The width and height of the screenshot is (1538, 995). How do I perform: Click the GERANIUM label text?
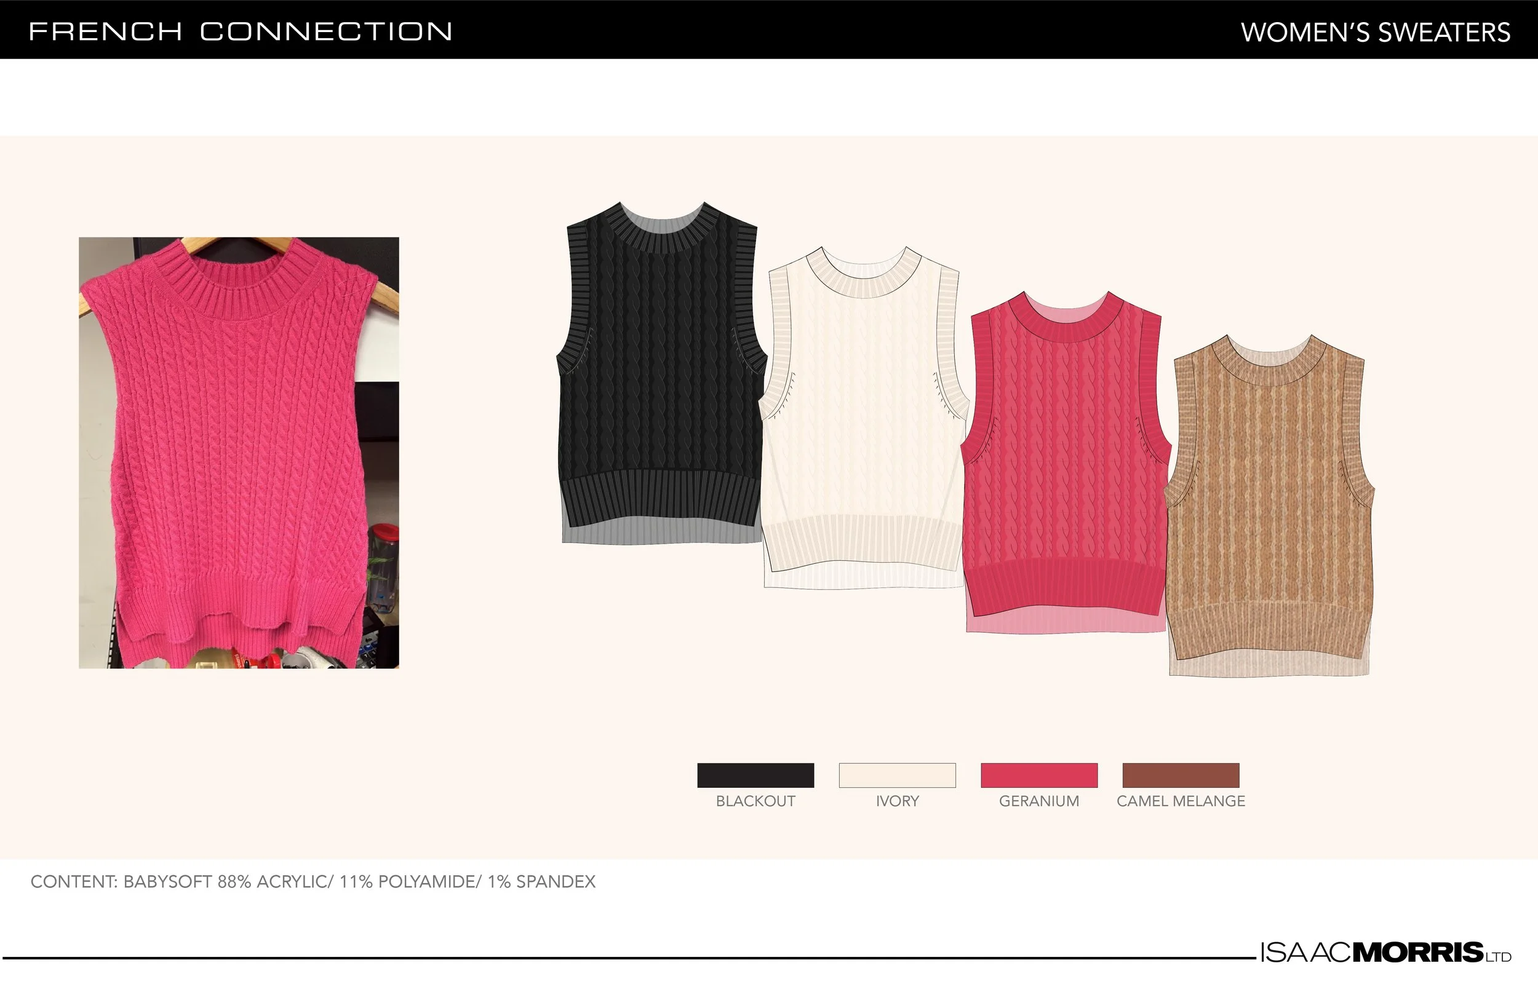(x=1039, y=801)
